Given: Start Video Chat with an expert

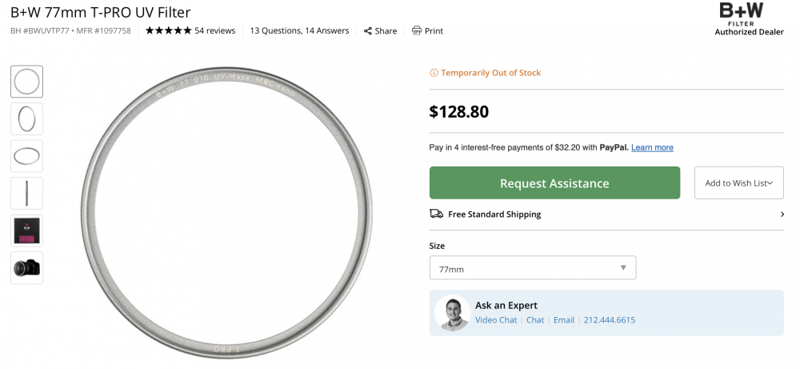Looking at the screenshot, I should pyautogui.click(x=496, y=320).
